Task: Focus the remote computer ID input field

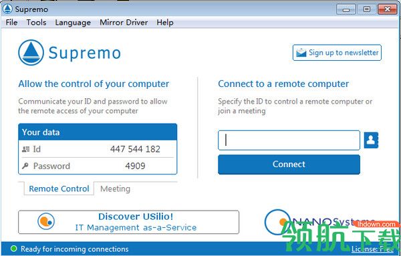Action: 289,140
